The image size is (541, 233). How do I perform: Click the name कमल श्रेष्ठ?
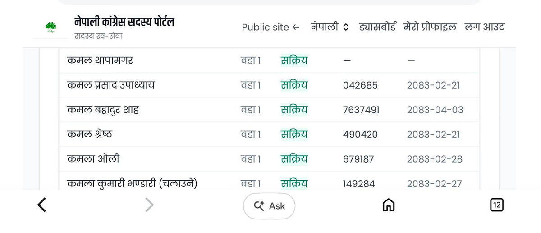89,135
